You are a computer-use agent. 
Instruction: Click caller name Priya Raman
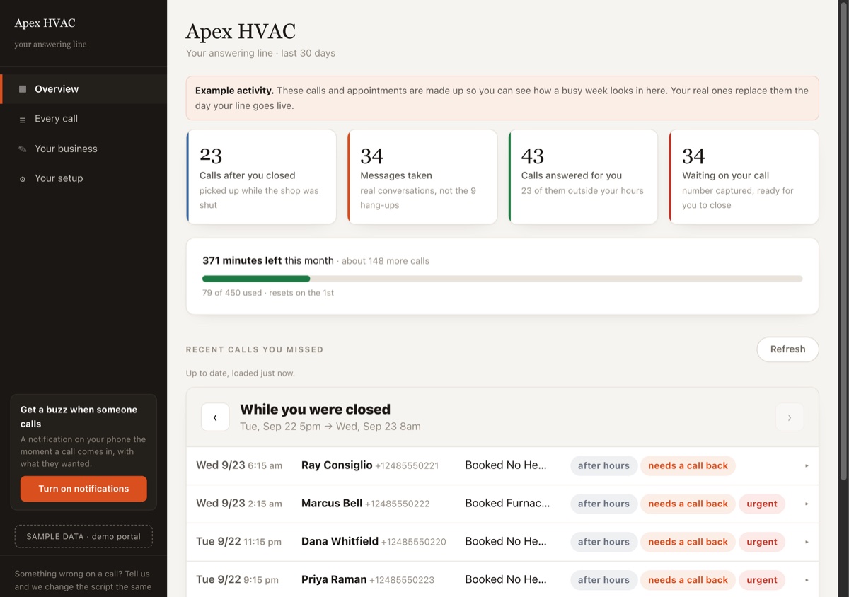coord(334,580)
